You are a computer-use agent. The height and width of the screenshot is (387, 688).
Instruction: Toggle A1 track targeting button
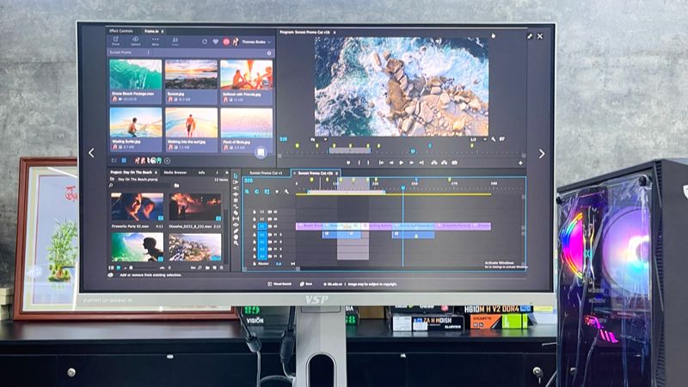(x=262, y=235)
